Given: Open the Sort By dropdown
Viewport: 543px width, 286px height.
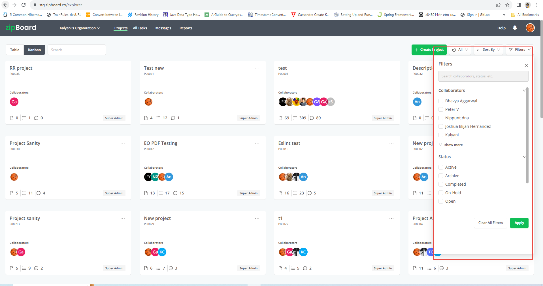Looking at the screenshot, I should pyautogui.click(x=488, y=50).
